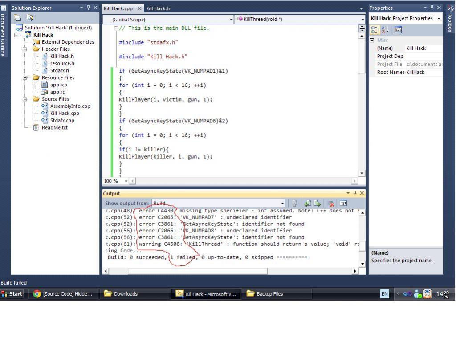Open the Downloads folder from taskbar
456x342 pixels.
[x=134, y=294]
